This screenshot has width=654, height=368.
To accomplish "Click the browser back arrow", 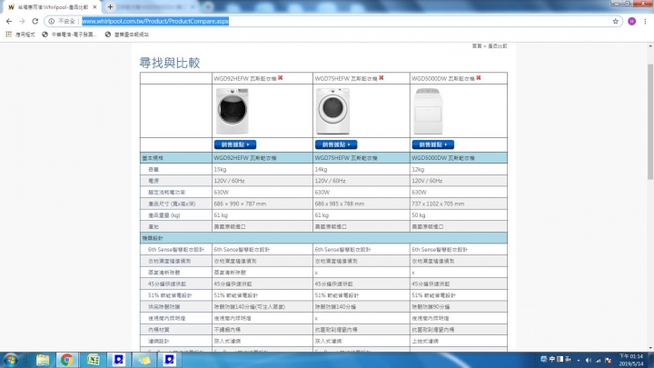I will [9, 21].
